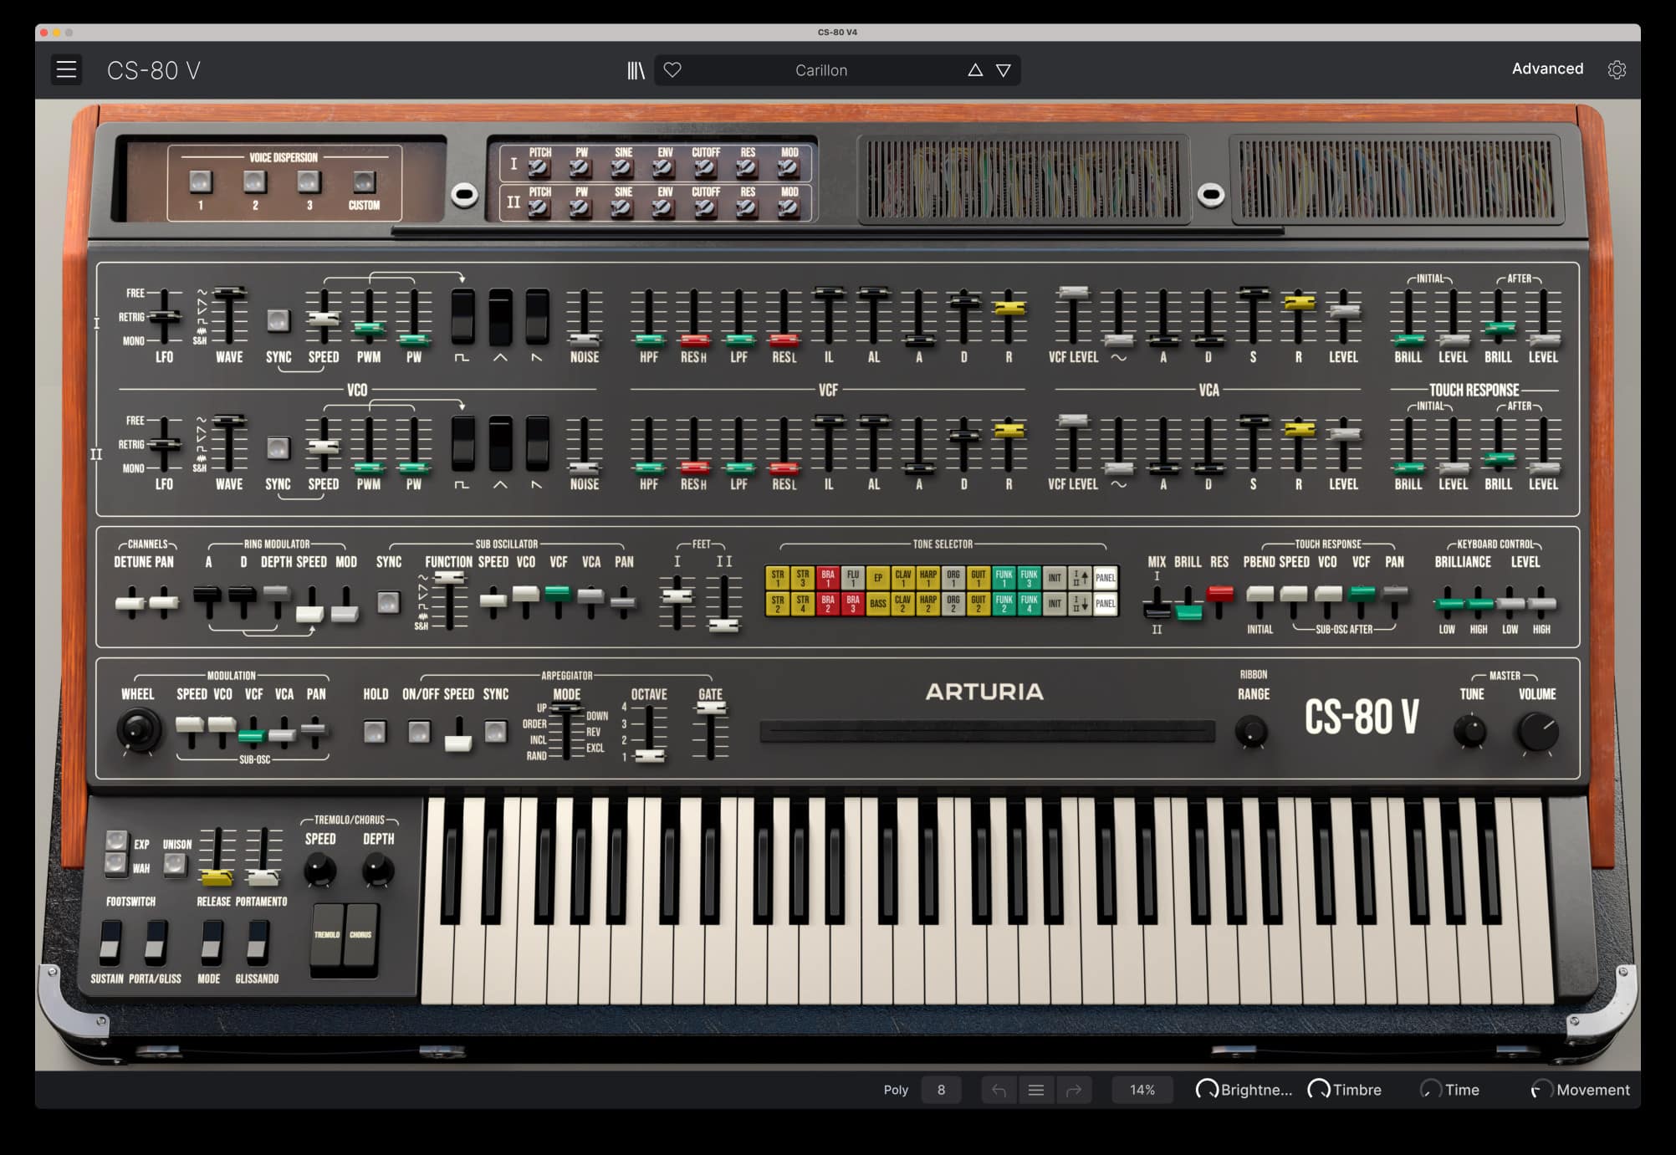Click the copy I to II down-arrow button
Image resolution: width=1676 pixels, height=1155 pixels.
[1080, 604]
